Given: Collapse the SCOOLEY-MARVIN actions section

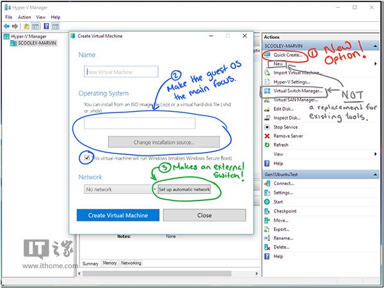Looking at the screenshot, I should pyautogui.click(x=375, y=46).
